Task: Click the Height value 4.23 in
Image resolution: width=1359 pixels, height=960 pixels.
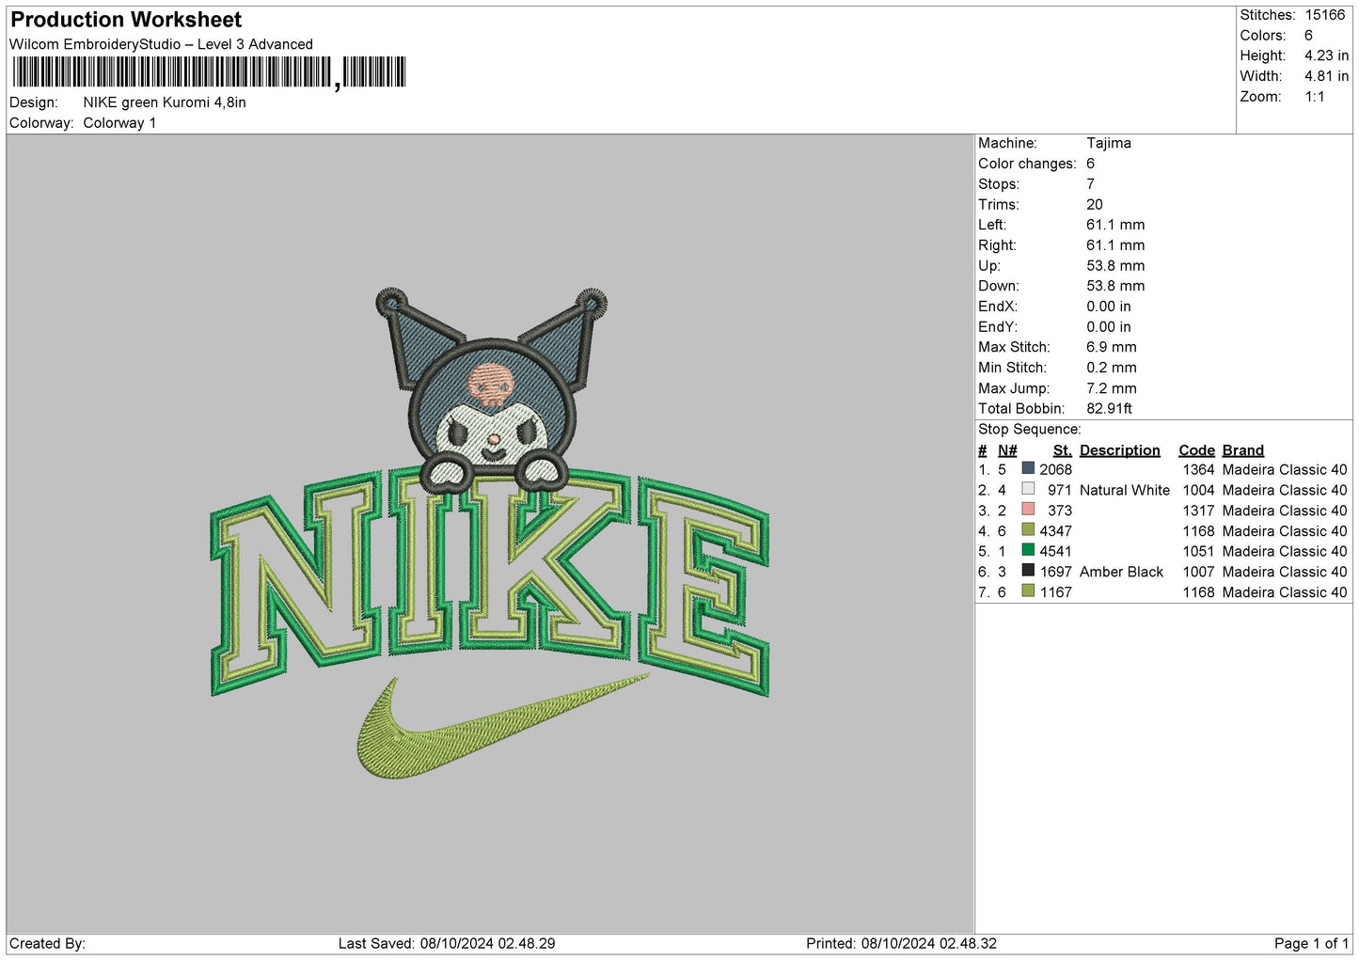Action: [x=1326, y=55]
